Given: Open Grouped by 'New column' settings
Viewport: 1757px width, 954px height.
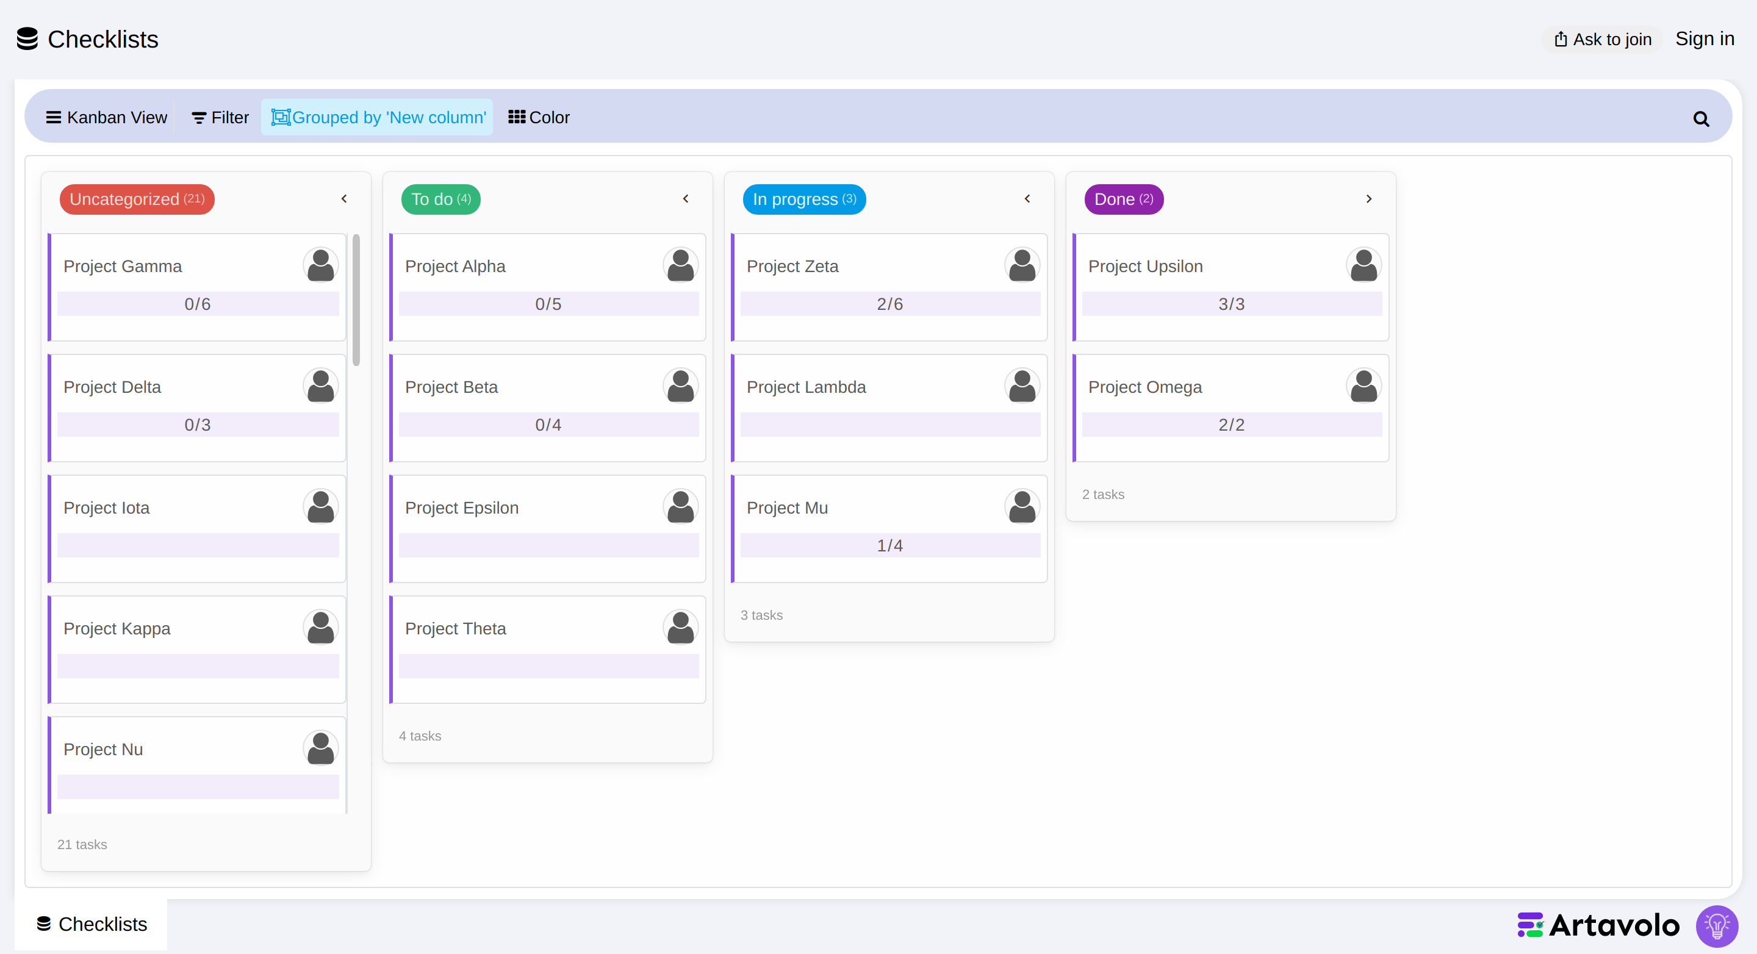Looking at the screenshot, I should click(378, 117).
